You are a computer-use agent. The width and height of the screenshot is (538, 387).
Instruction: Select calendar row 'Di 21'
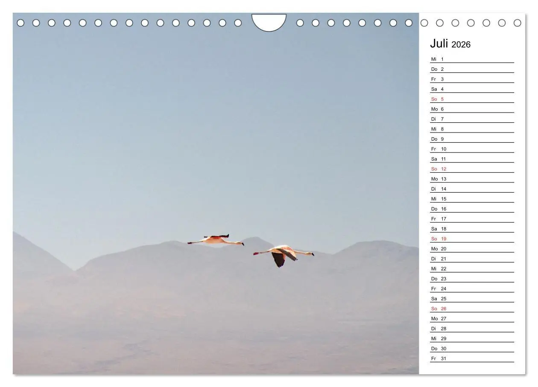coord(472,258)
